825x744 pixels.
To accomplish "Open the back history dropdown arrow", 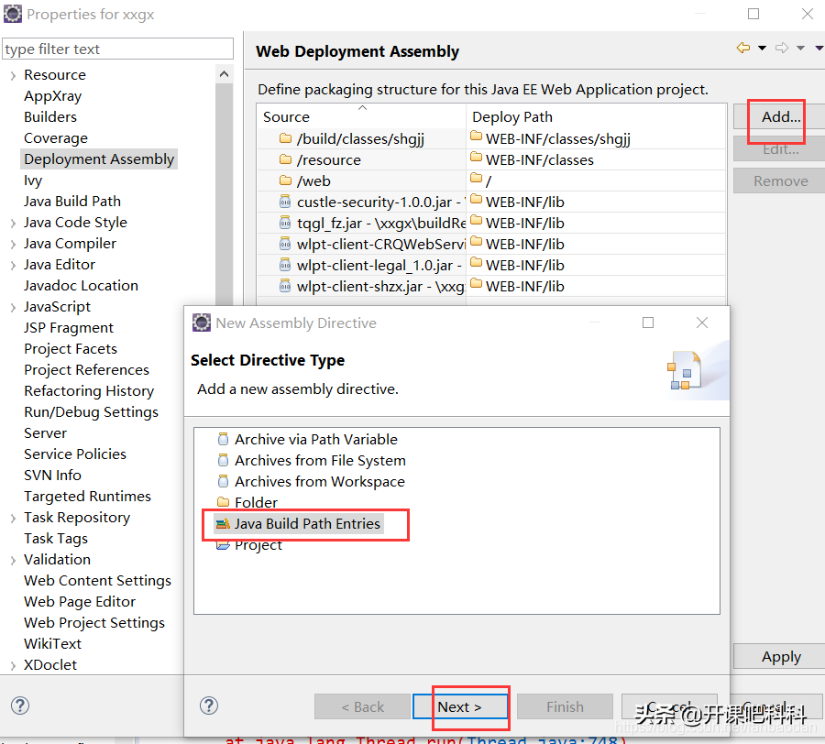I will [762, 49].
